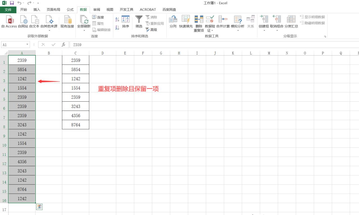The height and width of the screenshot is (215, 359).
Task: Open the Sort (排序) dialog
Action: (x=126, y=22)
